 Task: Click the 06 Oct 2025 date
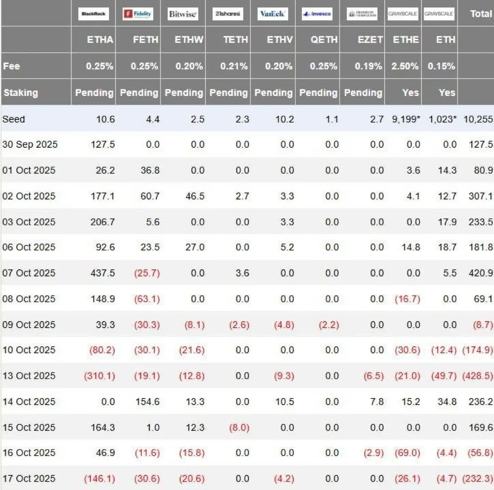tap(29, 247)
